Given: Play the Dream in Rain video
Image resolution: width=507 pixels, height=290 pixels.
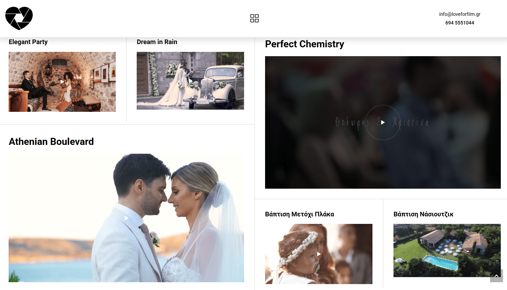Looking at the screenshot, I should point(190,81).
